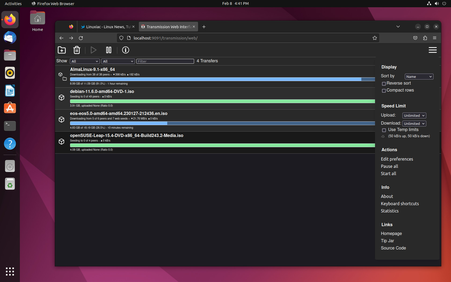Open Statistics
The image size is (451, 282).
point(390,211)
